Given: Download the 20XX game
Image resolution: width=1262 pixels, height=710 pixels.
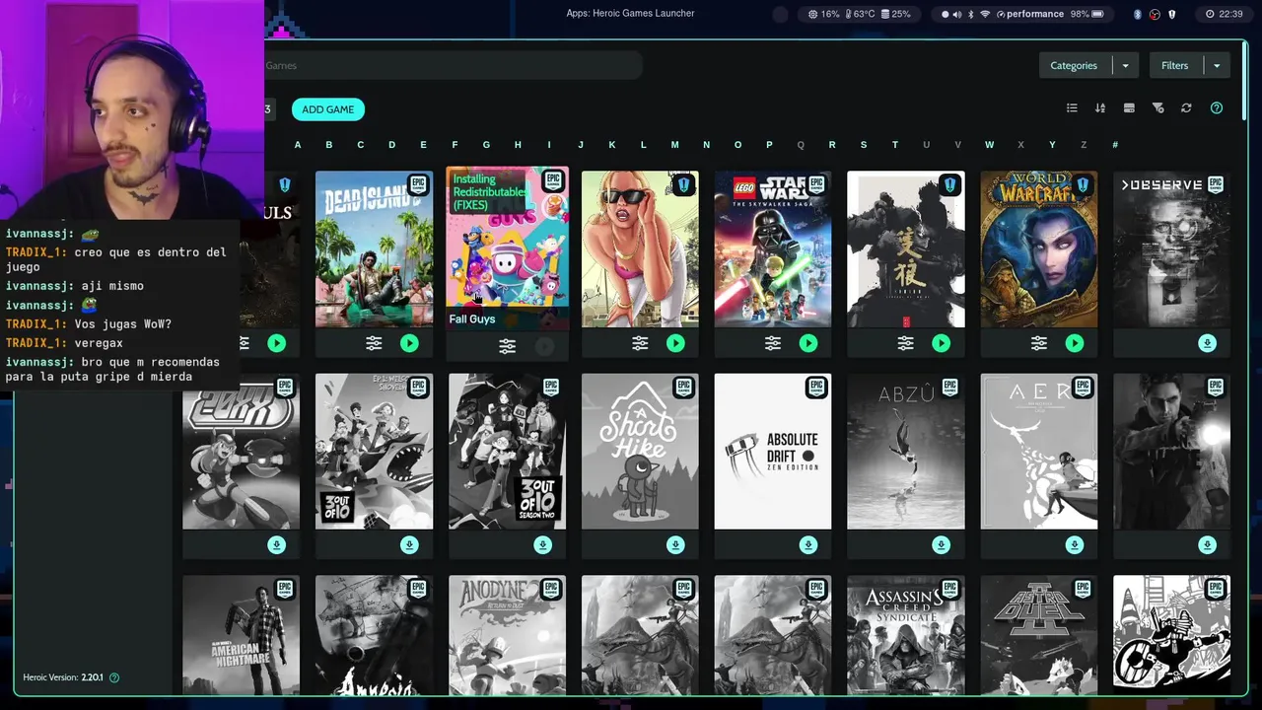Looking at the screenshot, I should (x=276, y=545).
